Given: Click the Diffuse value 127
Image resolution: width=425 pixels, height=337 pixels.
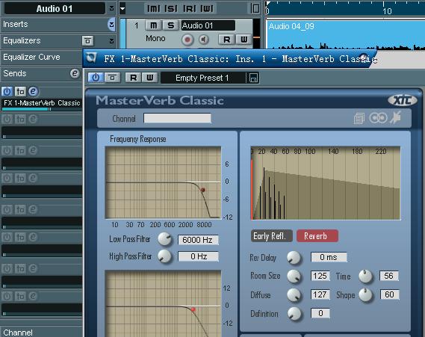Looking at the screenshot, I should click(320, 294).
